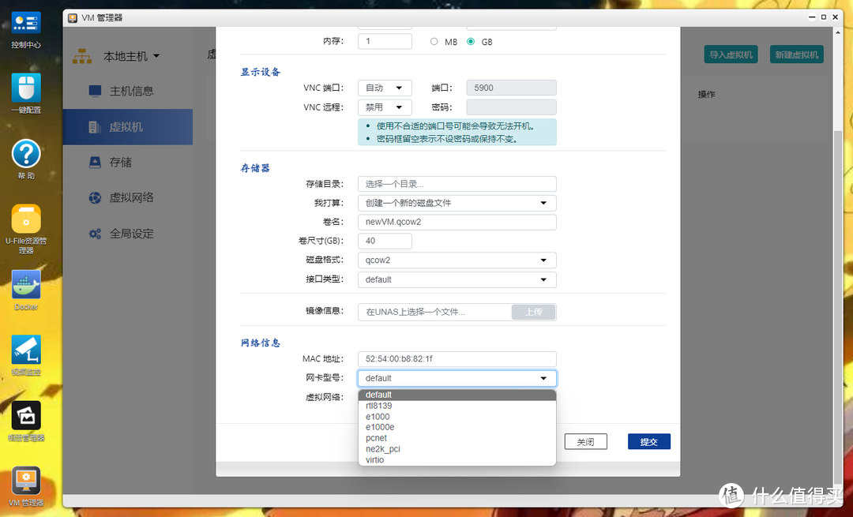The height and width of the screenshot is (517, 853).
Task: Select the MB radio button for memory
Action: pos(434,42)
